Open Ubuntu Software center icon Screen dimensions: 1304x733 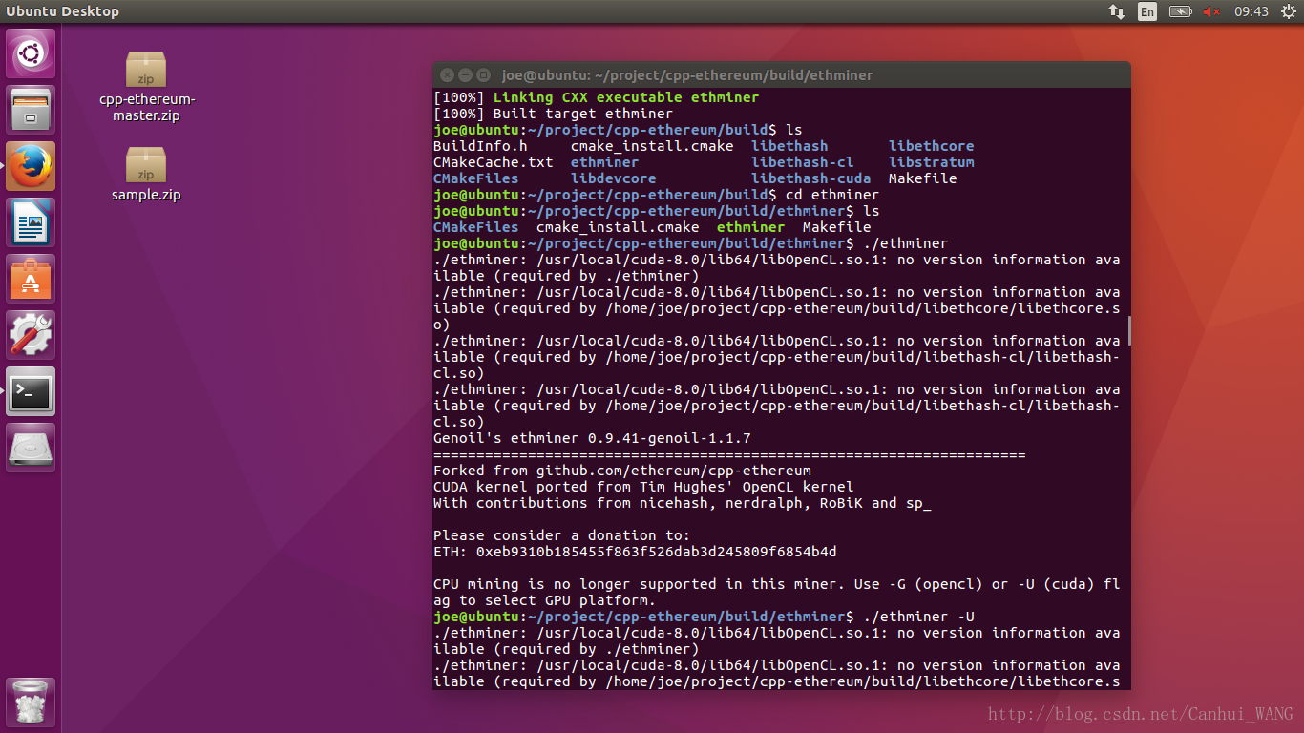32,279
